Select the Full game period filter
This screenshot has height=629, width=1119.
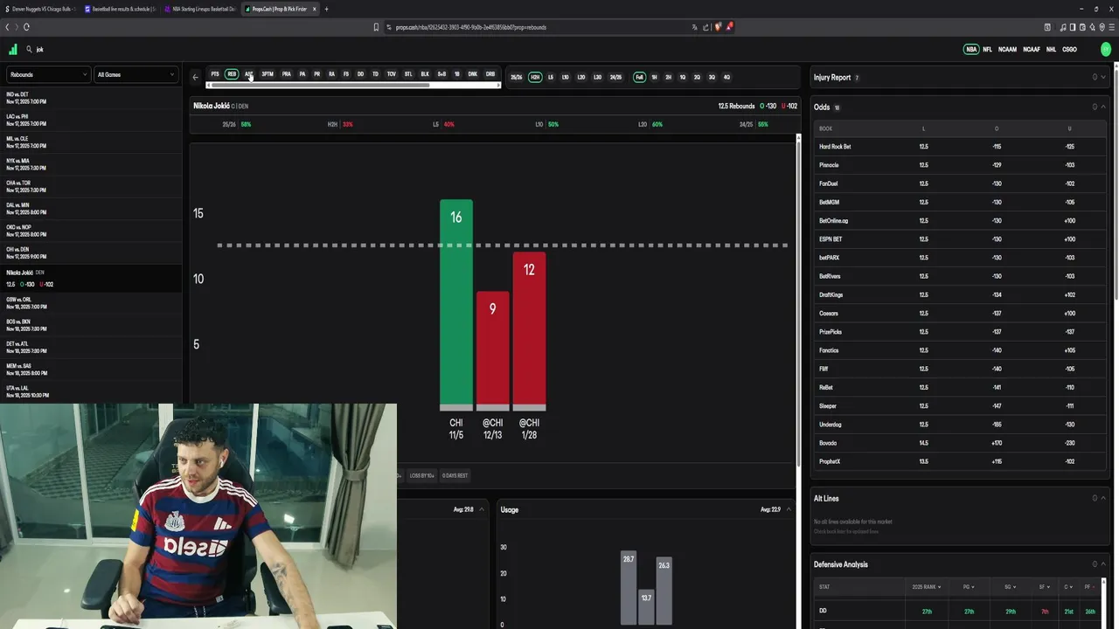[x=639, y=77]
